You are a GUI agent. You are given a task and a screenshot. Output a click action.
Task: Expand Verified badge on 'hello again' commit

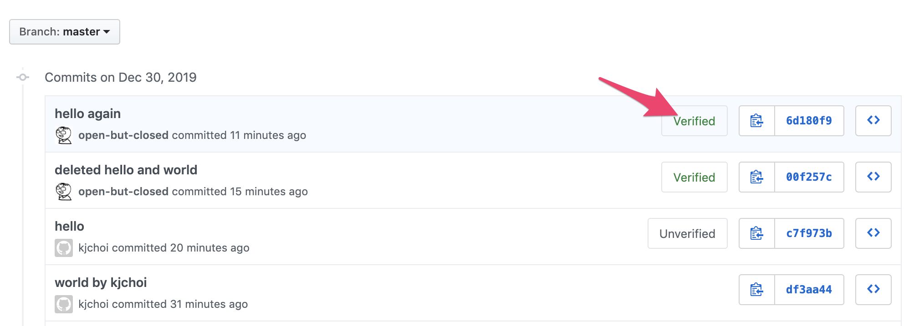694,121
